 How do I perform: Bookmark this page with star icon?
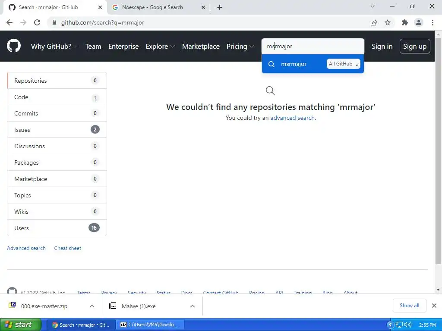(x=388, y=22)
